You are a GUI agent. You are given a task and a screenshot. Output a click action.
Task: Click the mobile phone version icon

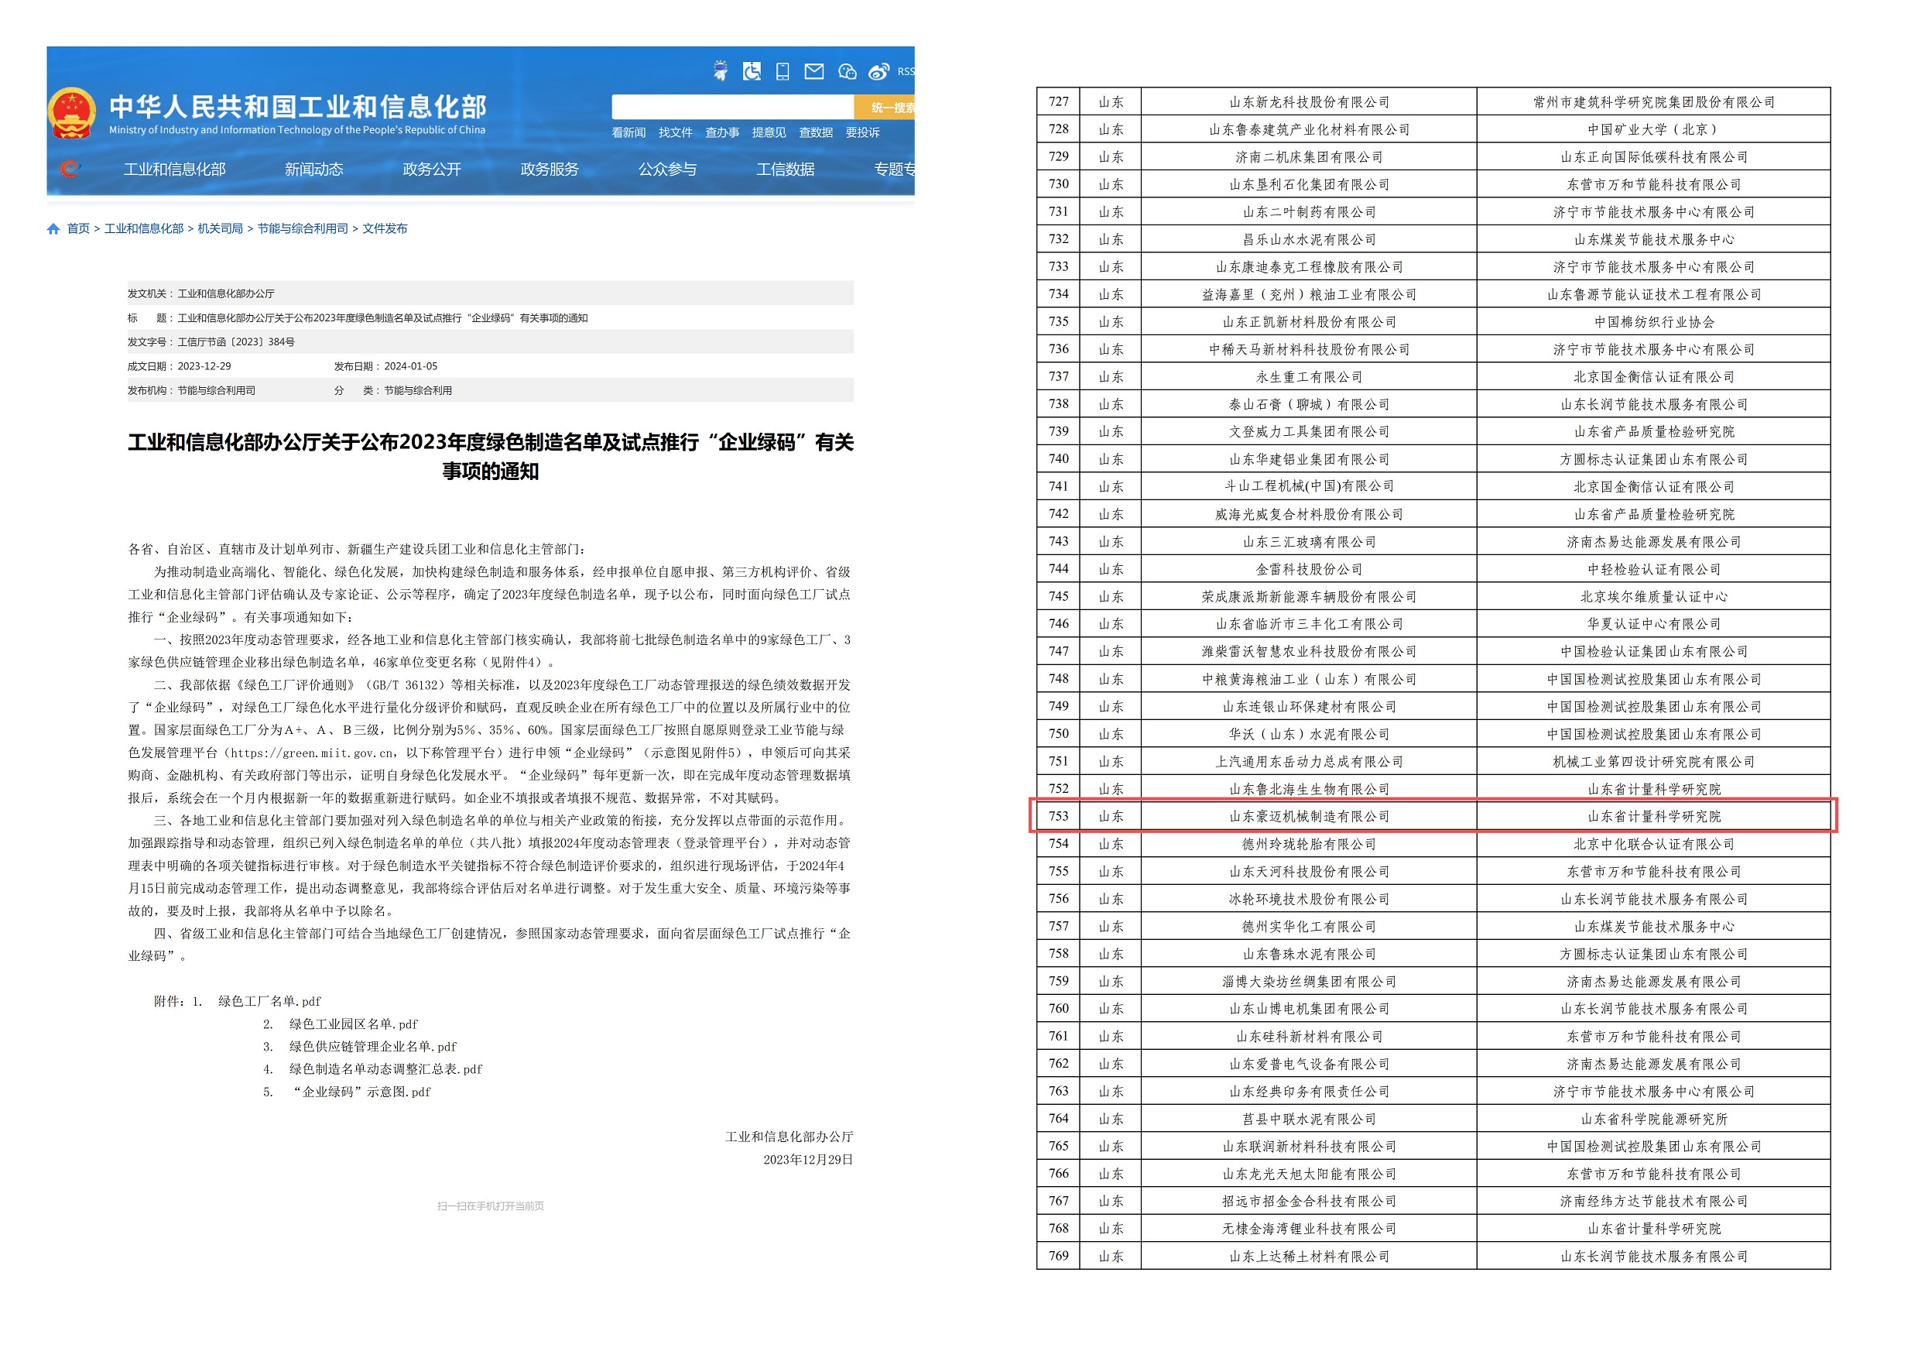tap(783, 71)
